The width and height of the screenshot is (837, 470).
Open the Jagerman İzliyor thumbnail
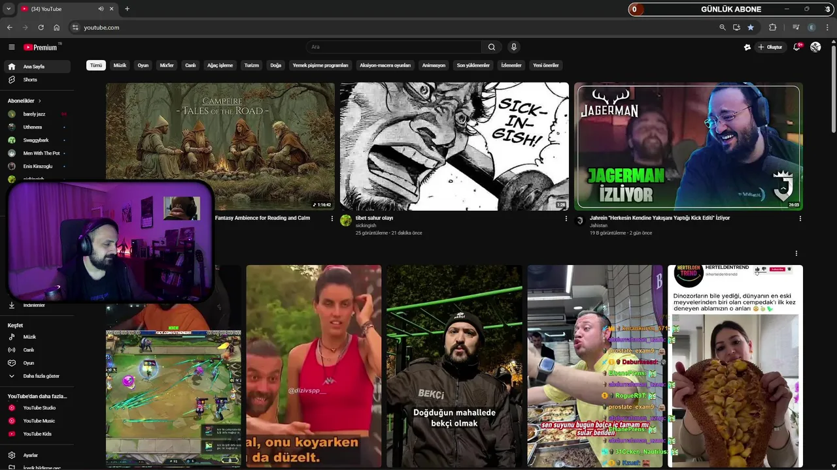click(x=689, y=146)
